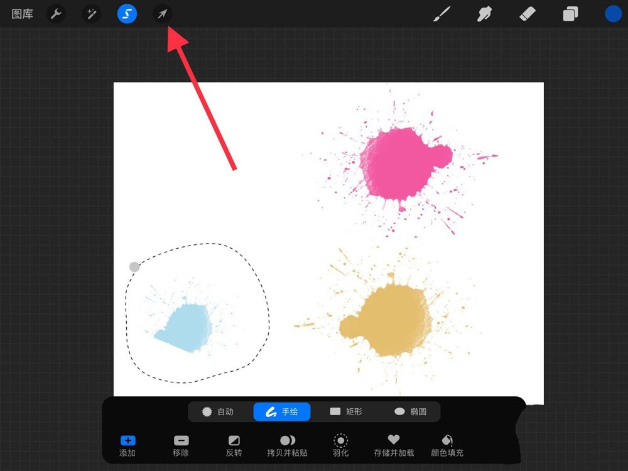
Task: Switch to 椭圆 ellipse selection mode
Action: click(410, 412)
